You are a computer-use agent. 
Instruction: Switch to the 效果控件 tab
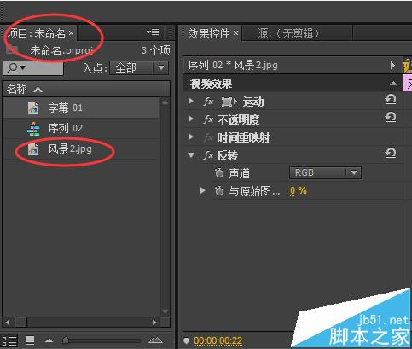pos(208,33)
